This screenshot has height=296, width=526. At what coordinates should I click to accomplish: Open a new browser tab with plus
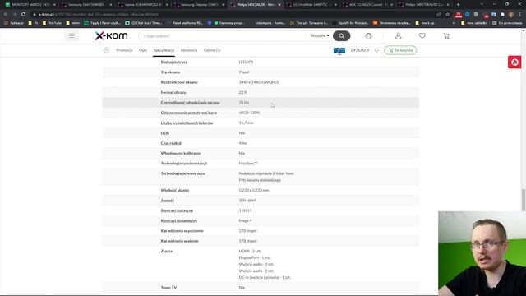(459, 5)
